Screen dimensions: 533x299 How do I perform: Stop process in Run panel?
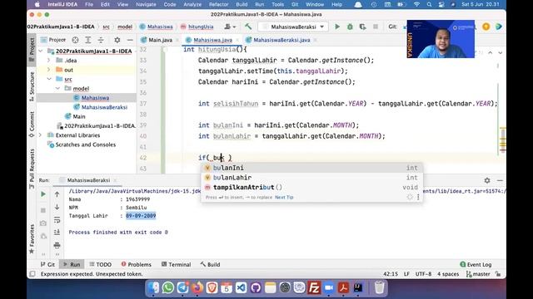pos(43,210)
